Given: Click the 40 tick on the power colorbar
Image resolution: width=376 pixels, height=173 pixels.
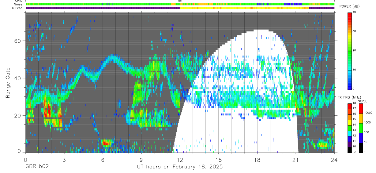Looking at the screenshot, I should click(x=354, y=12).
